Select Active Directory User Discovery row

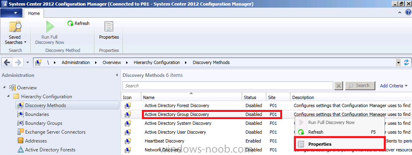tap(266, 132)
